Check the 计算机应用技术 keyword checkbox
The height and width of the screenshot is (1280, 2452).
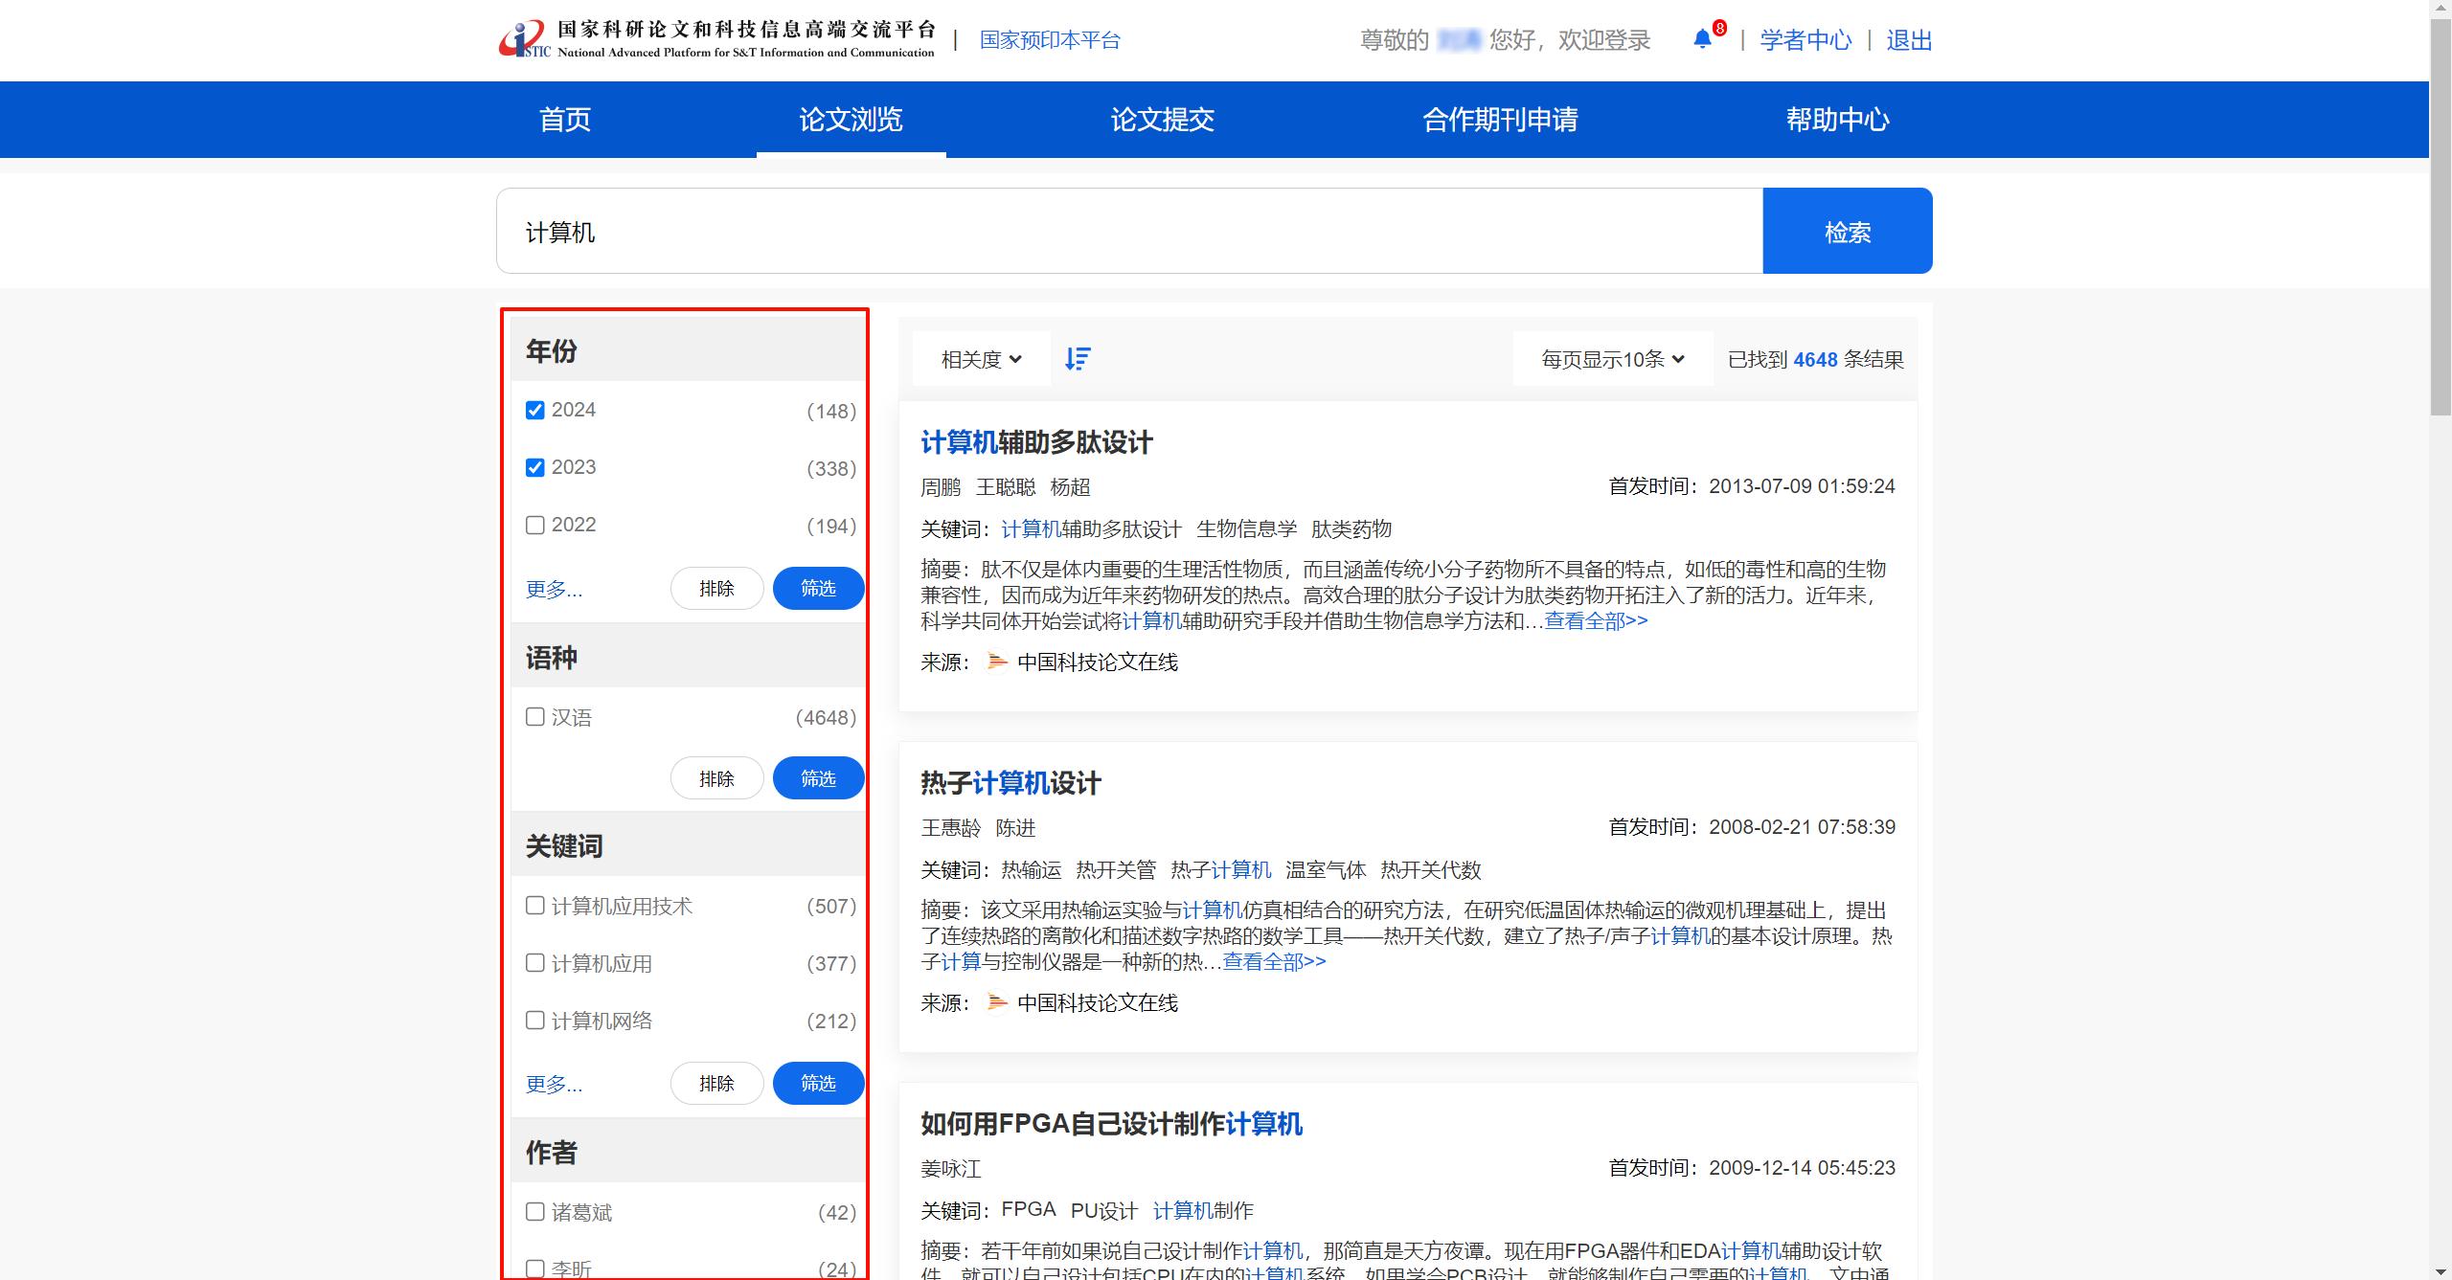tap(535, 906)
